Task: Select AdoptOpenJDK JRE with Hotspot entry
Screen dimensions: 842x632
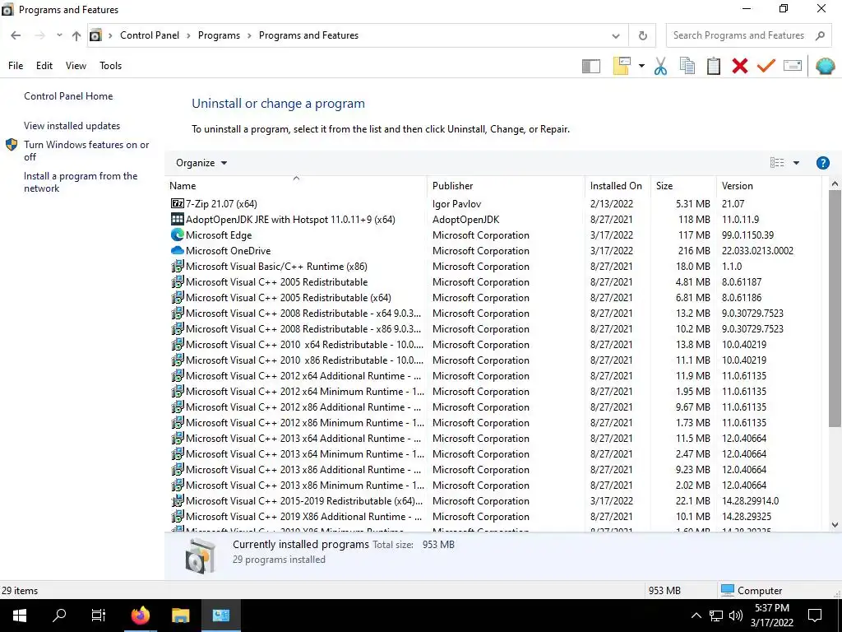Action: point(494,219)
